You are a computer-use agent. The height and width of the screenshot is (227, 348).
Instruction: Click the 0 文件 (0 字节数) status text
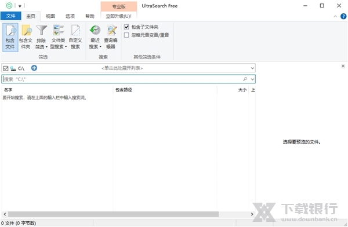tap(19, 223)
